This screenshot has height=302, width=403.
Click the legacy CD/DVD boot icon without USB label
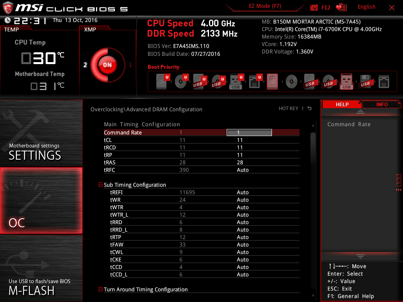pos(292,82)
